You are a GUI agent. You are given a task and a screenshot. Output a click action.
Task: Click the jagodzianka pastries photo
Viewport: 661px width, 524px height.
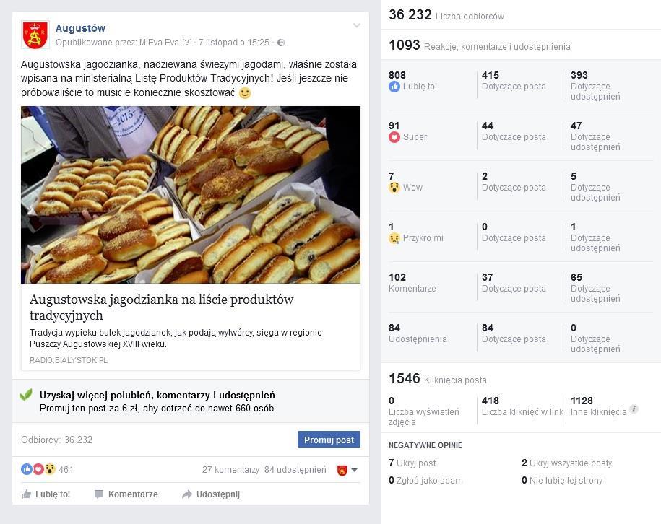[191, 195]
